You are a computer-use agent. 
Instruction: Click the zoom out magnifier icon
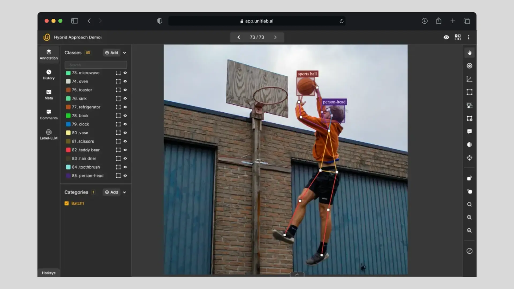[x=469, y=230]
